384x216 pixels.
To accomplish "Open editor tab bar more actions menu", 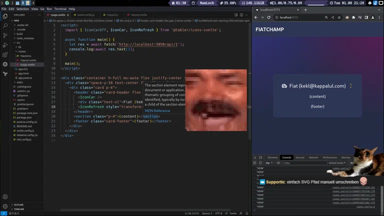I will pos(246,15).
